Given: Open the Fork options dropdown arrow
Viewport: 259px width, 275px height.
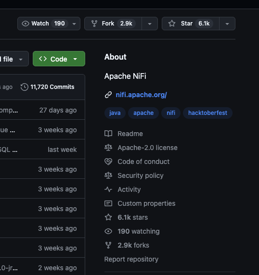Looking at the screenshot, I should tap(150, 24).
